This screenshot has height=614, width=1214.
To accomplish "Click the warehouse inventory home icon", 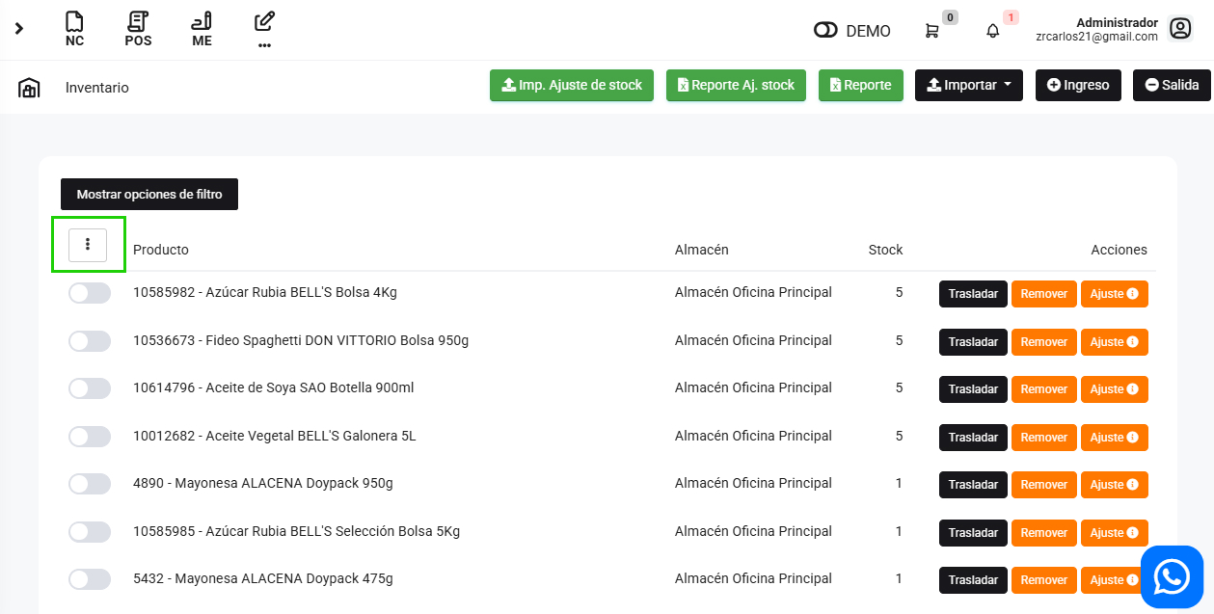I will (x=29, y=88).
